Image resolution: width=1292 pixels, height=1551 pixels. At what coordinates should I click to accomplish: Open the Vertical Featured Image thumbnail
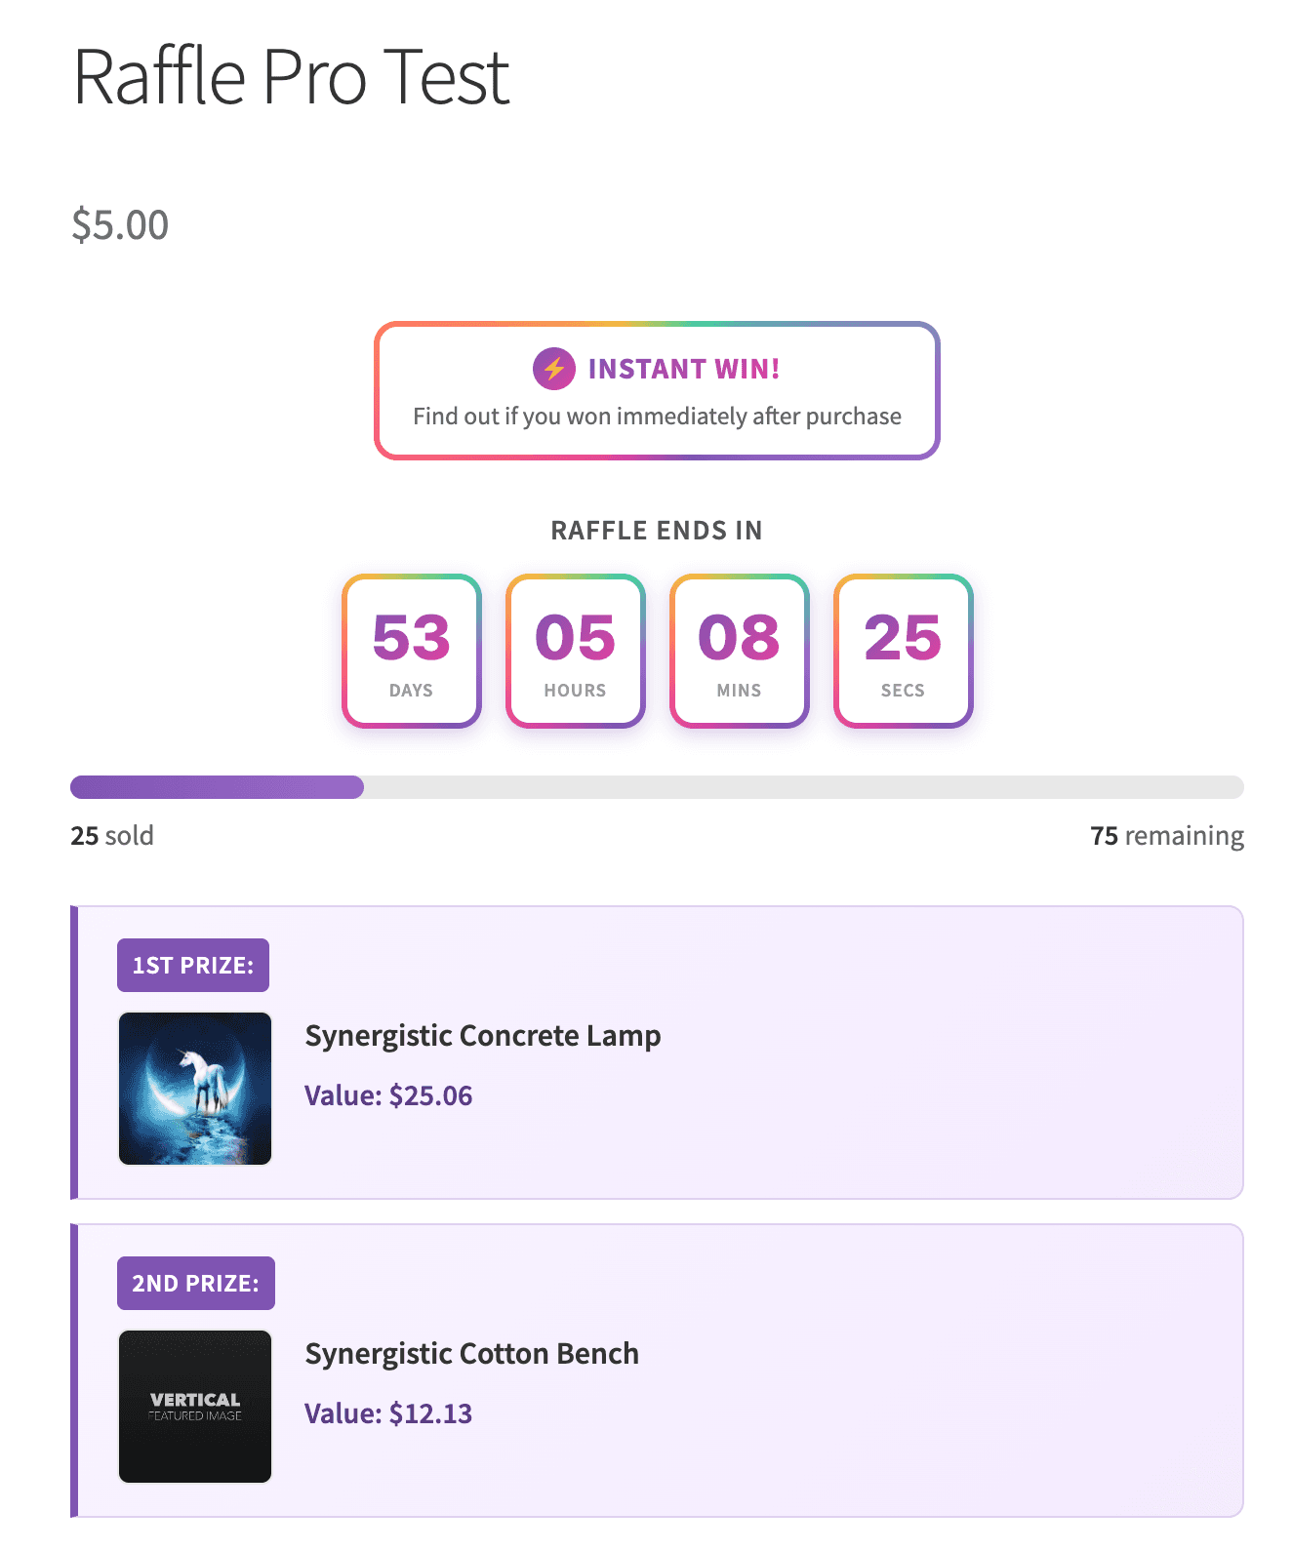pos(195,1407)
